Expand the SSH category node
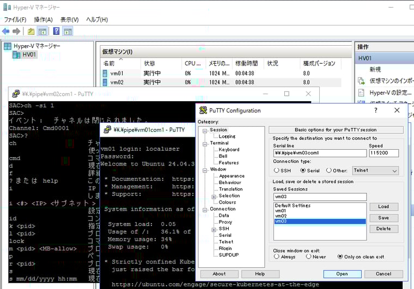414x289 pixels. [x=214, y=230]
